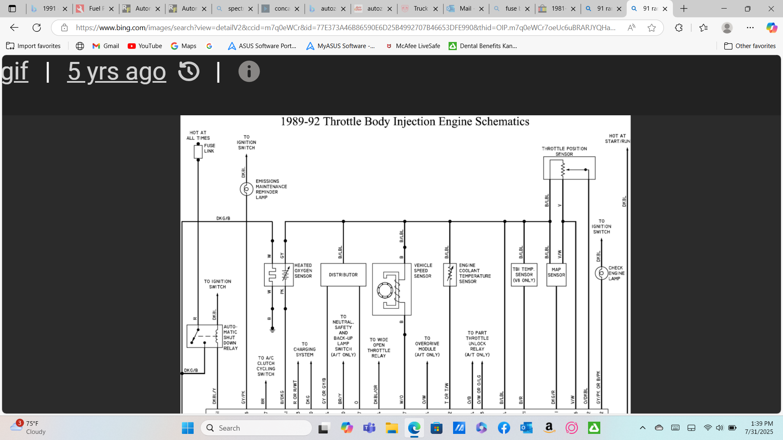Click the browser refresh icon
Viewport: 783px width, 440px height.
click(37, 28)
